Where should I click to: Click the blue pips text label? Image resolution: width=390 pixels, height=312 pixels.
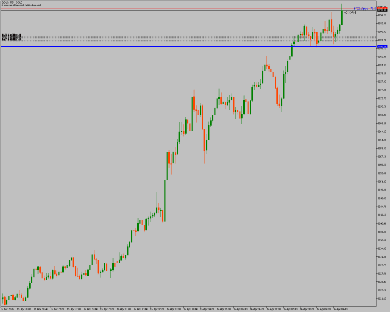pos(365,9)
